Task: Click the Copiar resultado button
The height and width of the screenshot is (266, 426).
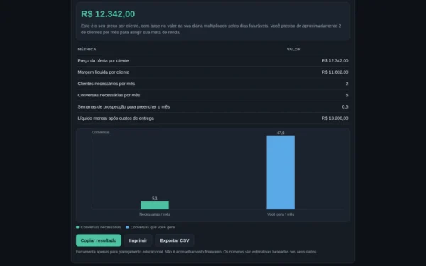Action: pos(99,240)
